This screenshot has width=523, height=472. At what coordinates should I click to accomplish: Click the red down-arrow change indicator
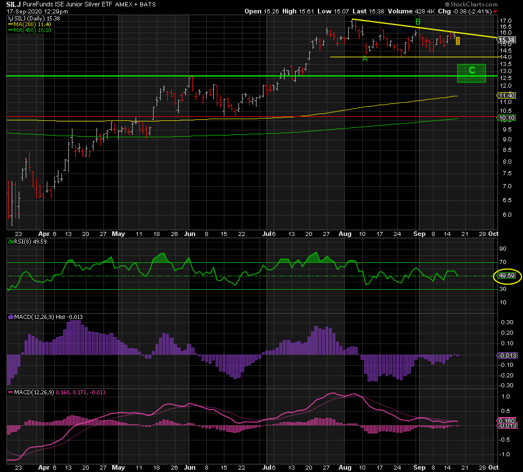tap(496, 12)
